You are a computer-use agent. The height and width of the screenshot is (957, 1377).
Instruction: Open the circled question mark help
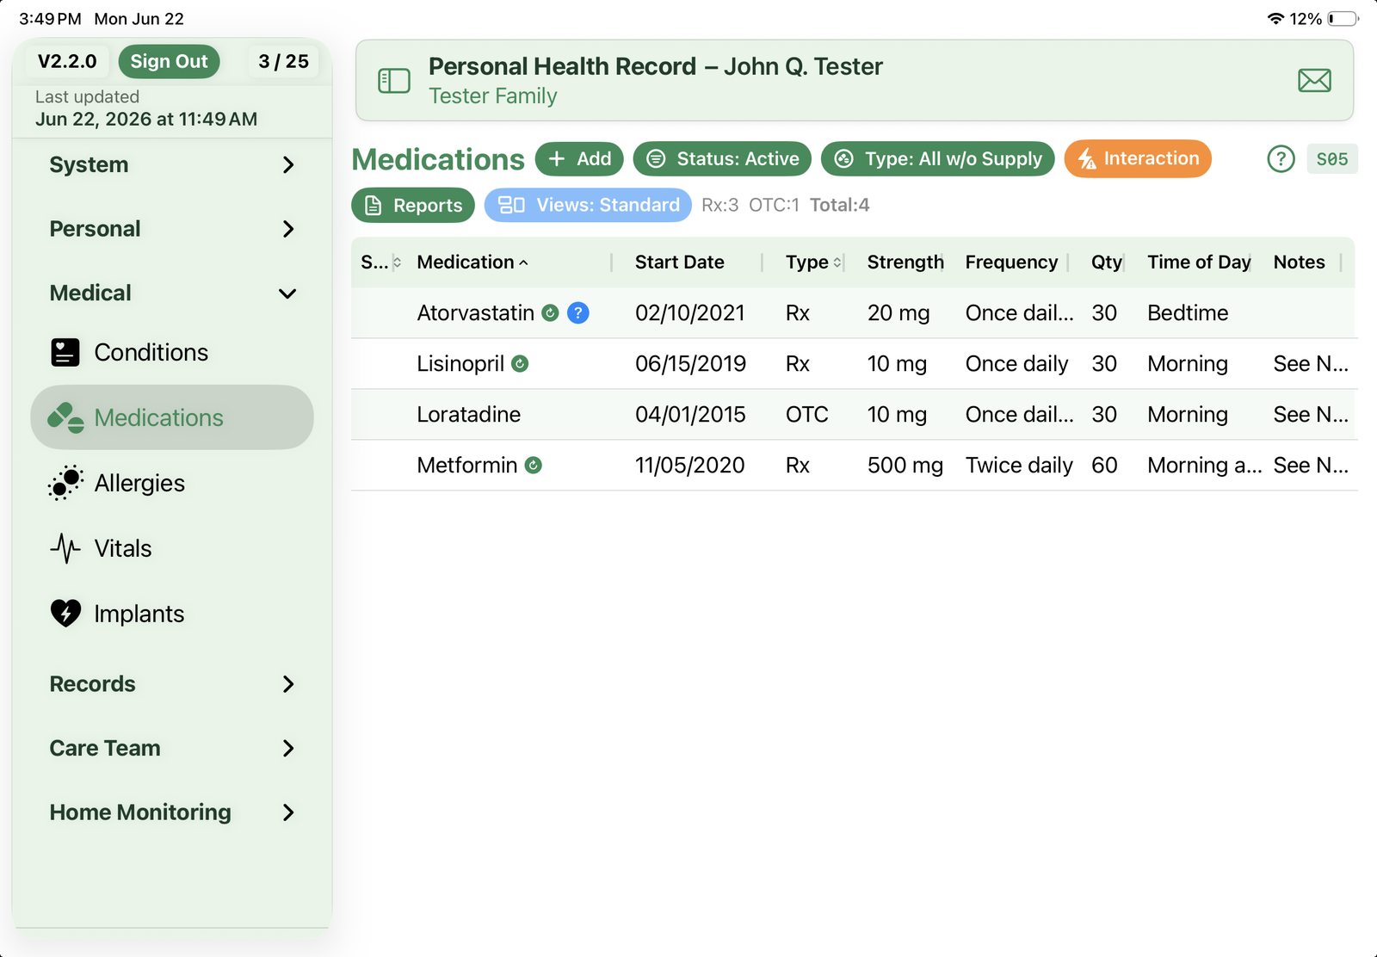[x=1281, y=159]
